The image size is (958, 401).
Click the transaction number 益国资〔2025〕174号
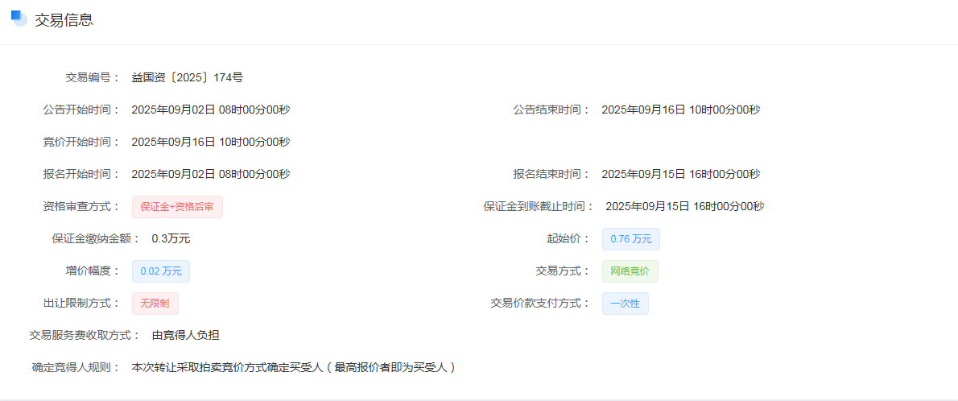188,77
